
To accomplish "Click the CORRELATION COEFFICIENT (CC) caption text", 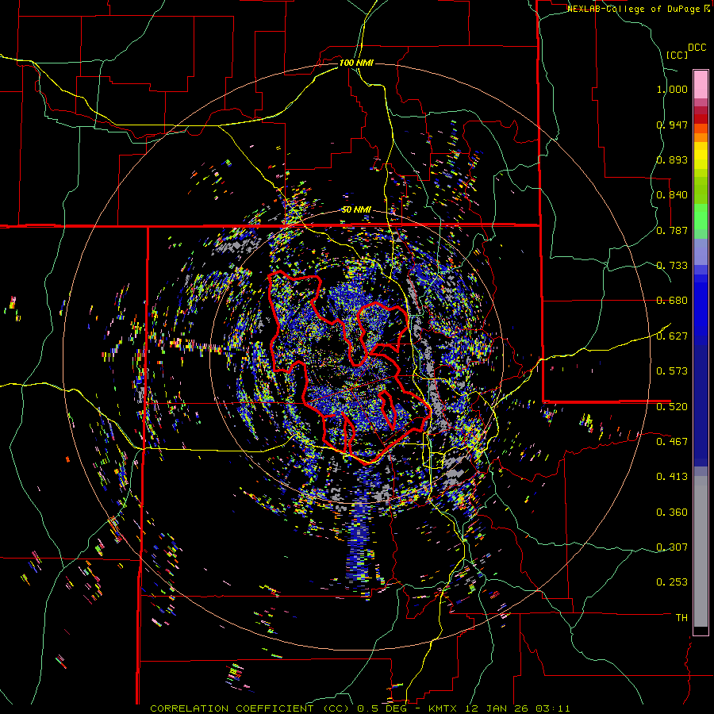I will [250, 708].
